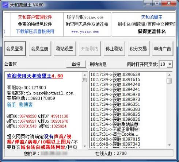Expand the 同时打开网页数 dropdown showing 10

(170, 64)
